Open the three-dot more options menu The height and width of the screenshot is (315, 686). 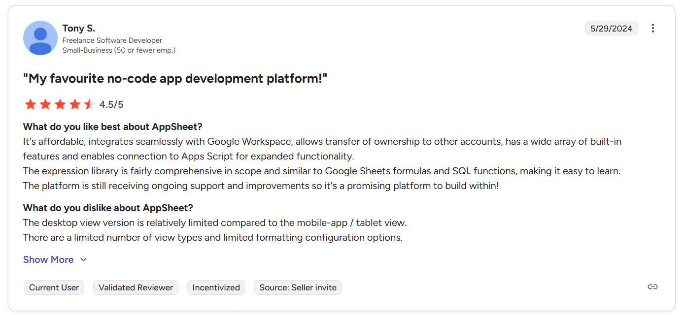click(653, 28)
